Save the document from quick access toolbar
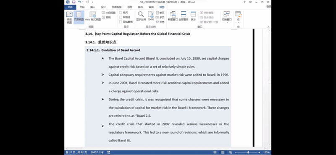The height and width of the screenshot is (155, 336). (74, 2)
